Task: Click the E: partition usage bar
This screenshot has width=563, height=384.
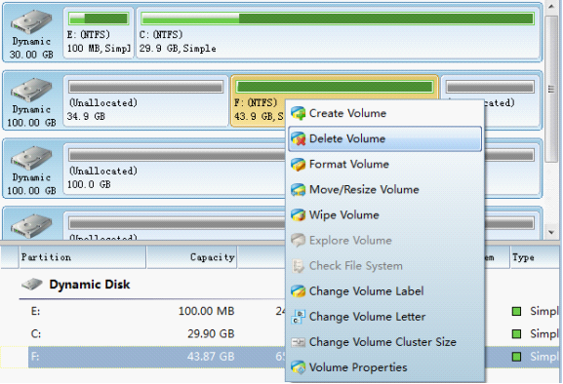Action: click(99, 19)
